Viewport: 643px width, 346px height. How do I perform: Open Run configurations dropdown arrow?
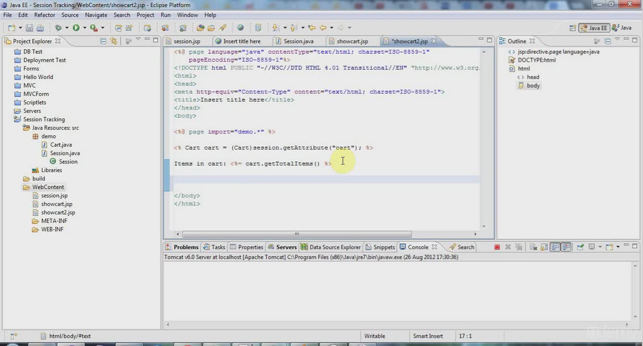tap(85, 28)
